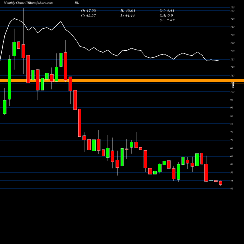Click the 'OC: 4.41' reading
Screen dimensions: 244x244
(167, 11)
